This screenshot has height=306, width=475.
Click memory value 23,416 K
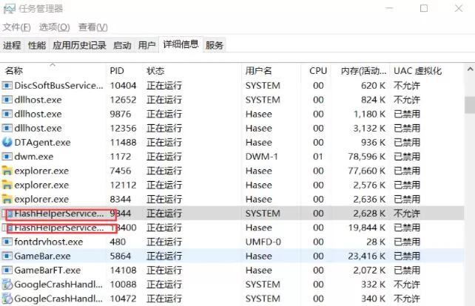point(367,256)
